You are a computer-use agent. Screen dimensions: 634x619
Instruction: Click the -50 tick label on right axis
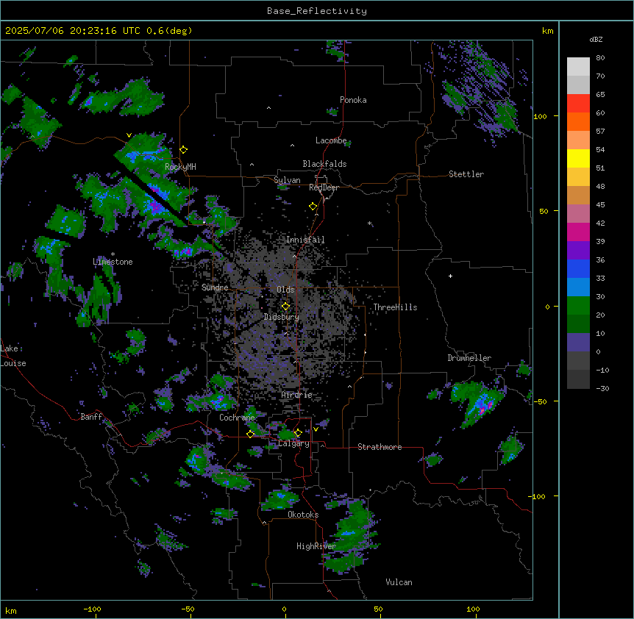[540, 401]
